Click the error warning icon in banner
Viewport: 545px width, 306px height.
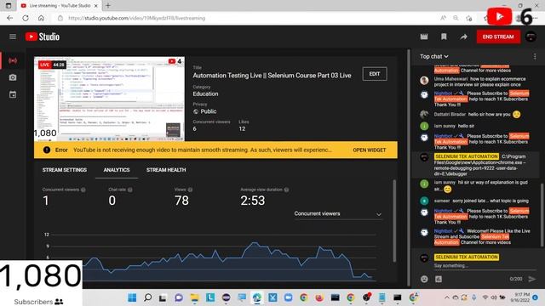coord(47,150)
